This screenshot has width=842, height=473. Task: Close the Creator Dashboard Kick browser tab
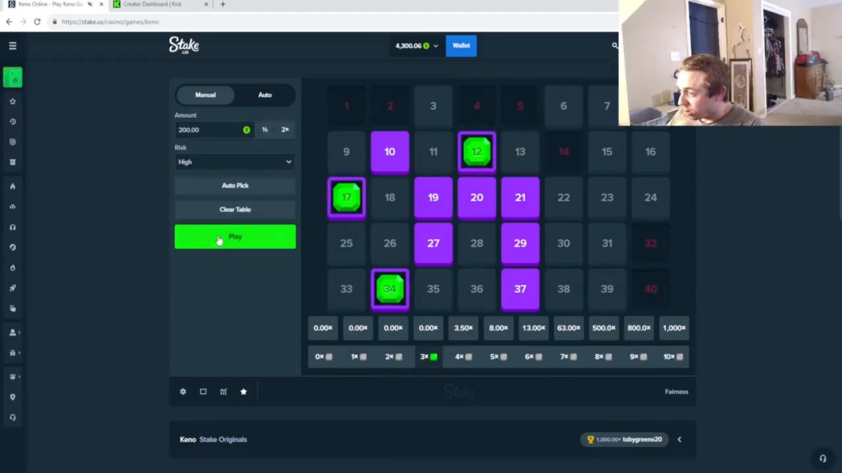pos(207,4)
